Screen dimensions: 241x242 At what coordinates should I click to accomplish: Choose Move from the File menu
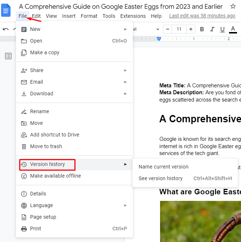74,123
